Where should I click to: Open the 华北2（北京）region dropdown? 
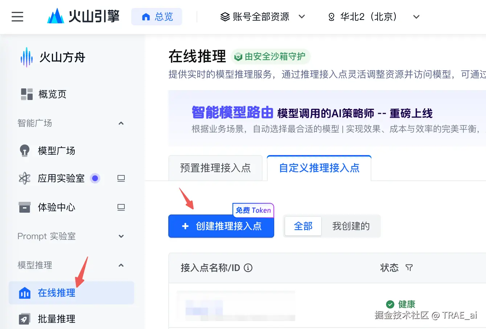coord(416,17)
